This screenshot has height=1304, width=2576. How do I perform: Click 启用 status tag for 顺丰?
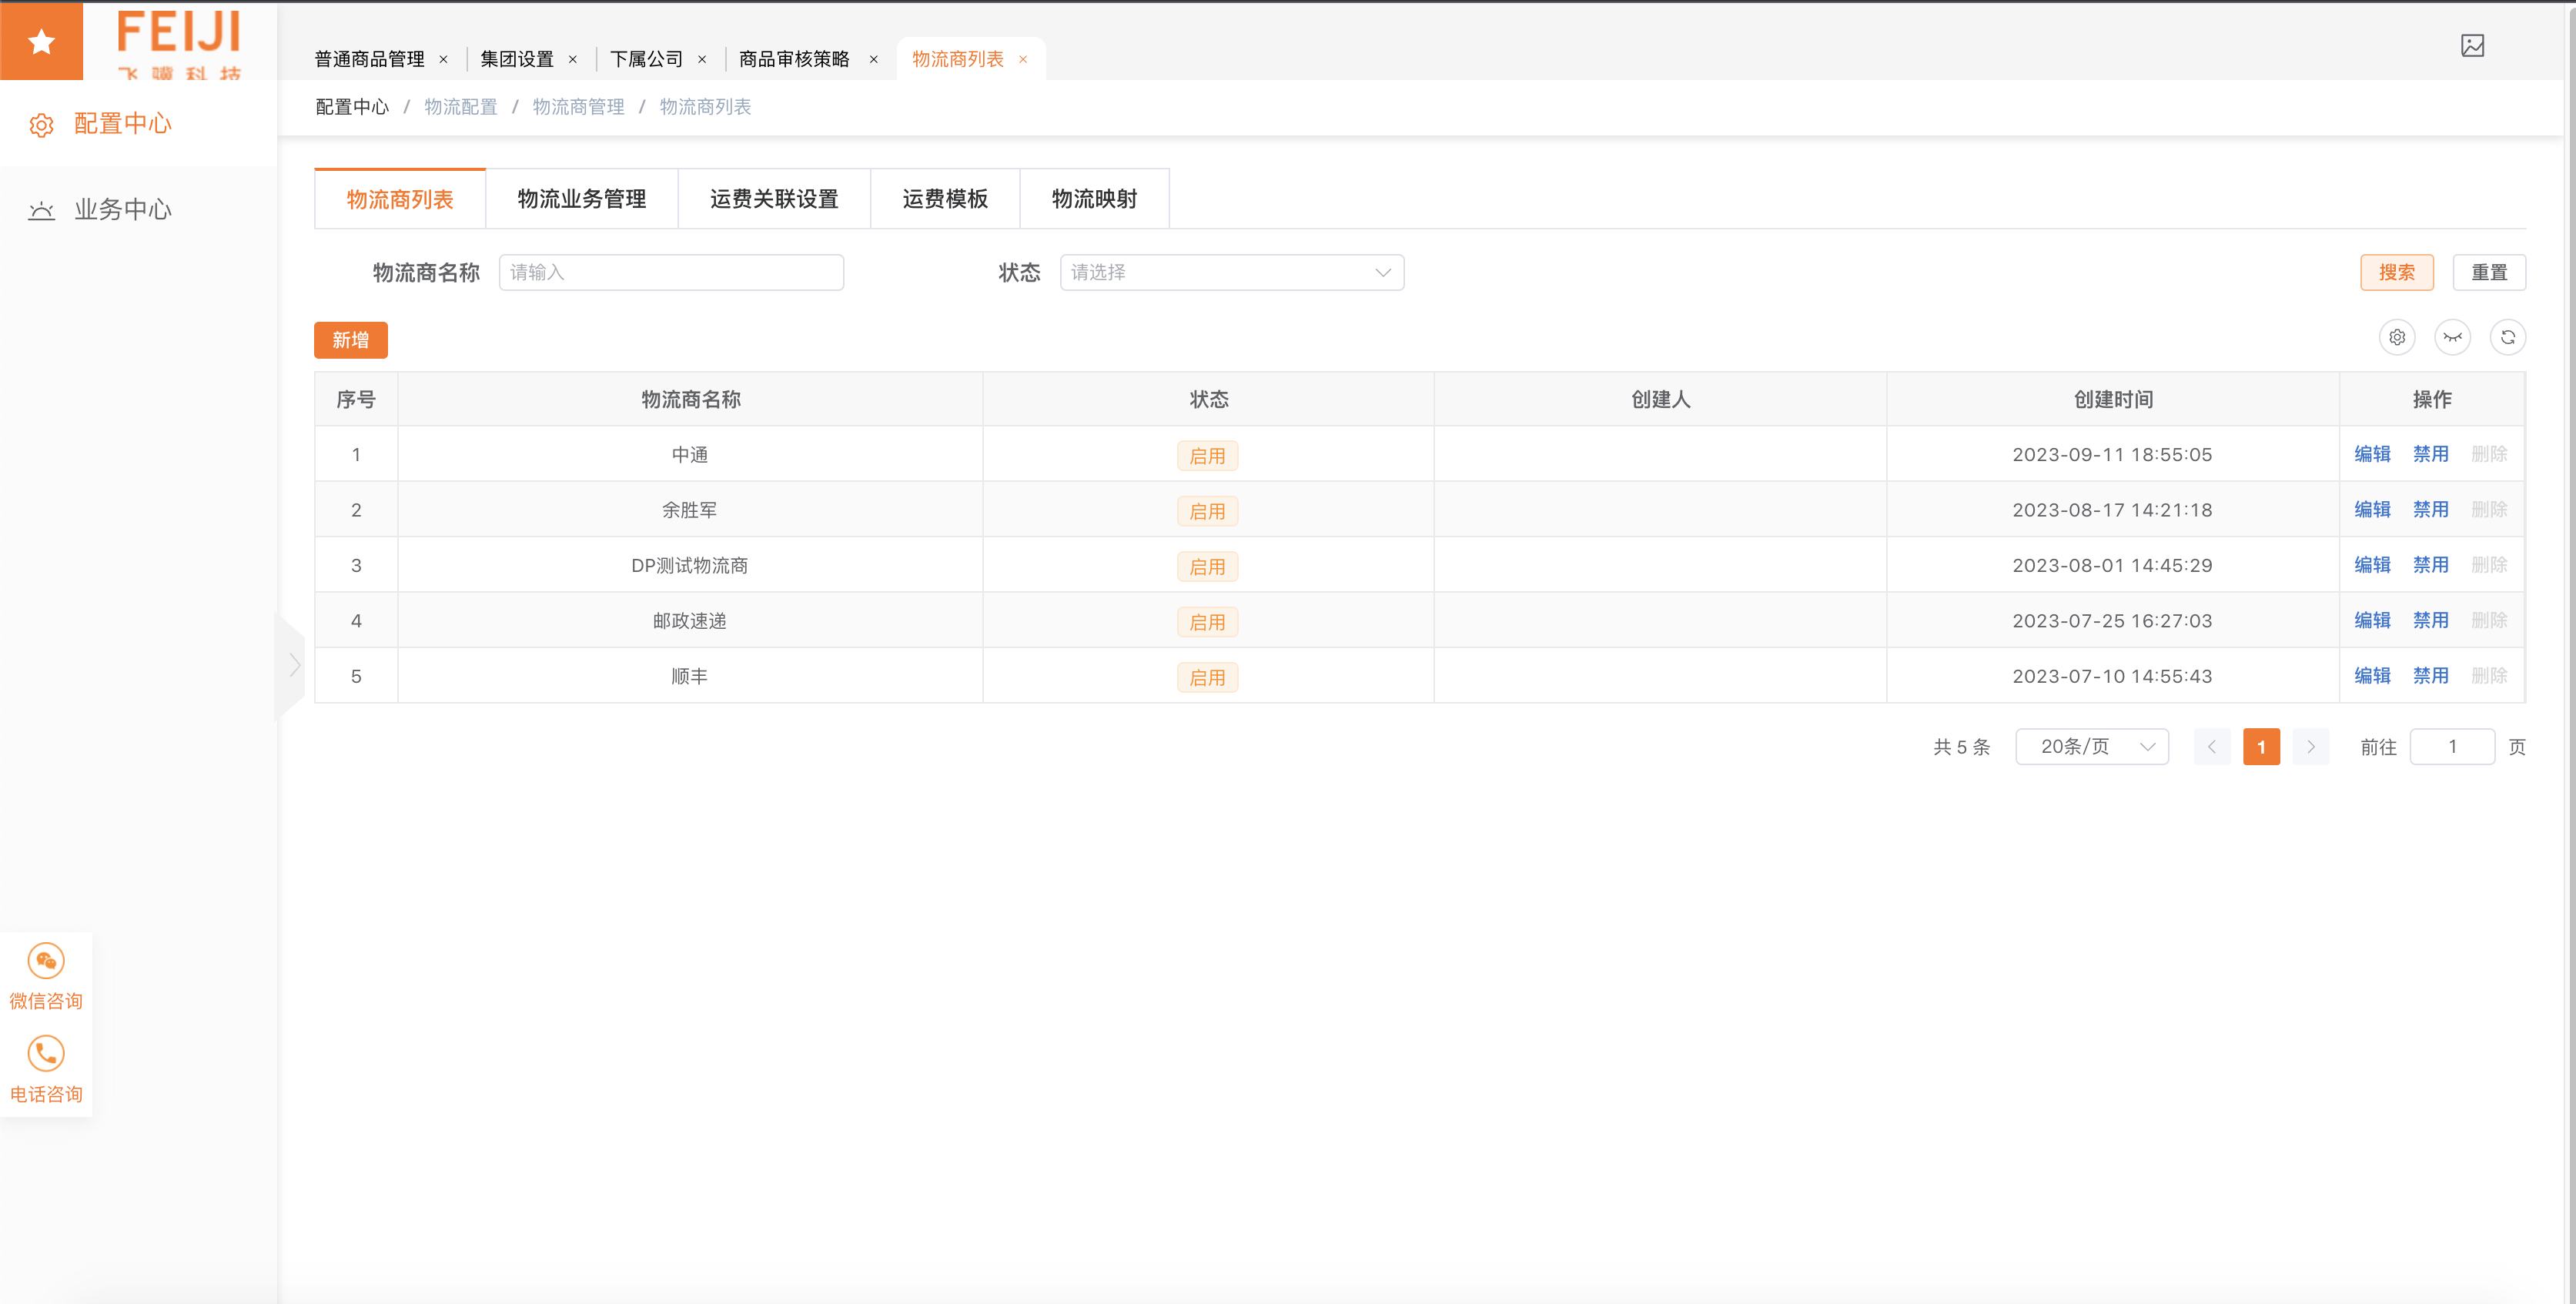(x=1207, y=678)
